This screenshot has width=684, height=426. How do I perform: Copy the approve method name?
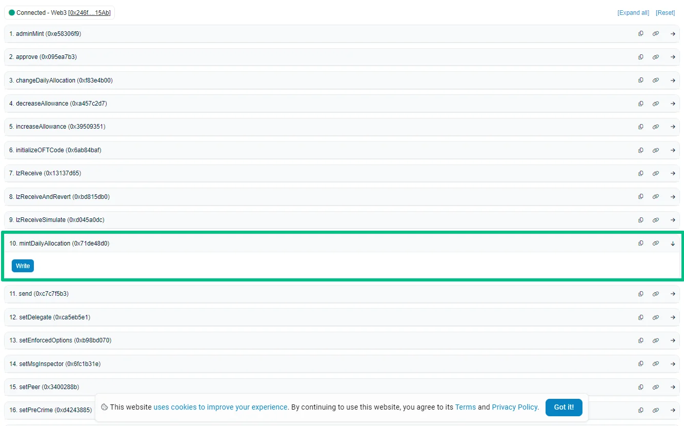pos(640,57)
